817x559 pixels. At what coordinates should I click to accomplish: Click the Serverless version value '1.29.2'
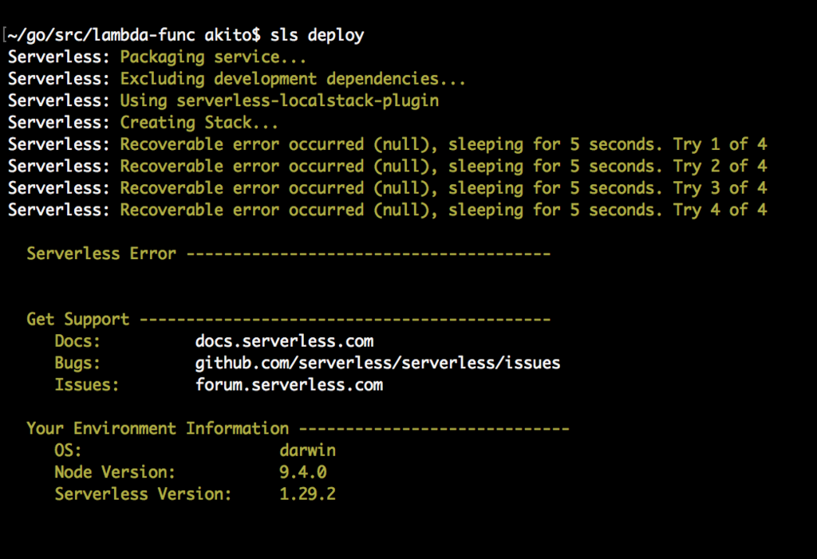(307, 494)
